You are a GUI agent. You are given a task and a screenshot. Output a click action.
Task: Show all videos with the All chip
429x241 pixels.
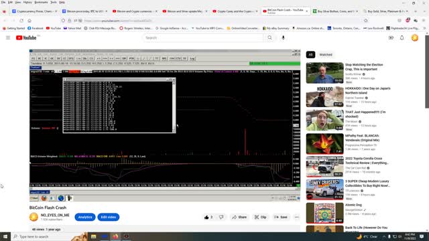(310, 55)
